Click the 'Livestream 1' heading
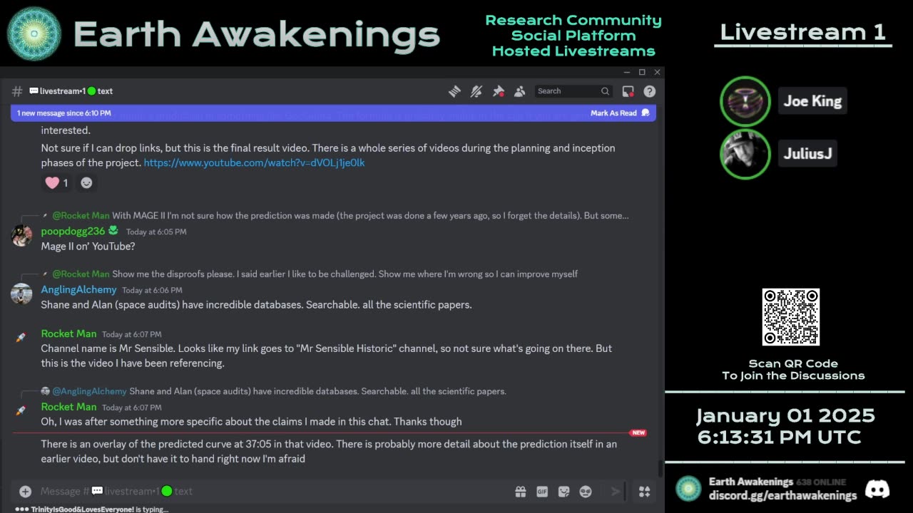This screenshot has height=513, width=913. pos(803,32)
